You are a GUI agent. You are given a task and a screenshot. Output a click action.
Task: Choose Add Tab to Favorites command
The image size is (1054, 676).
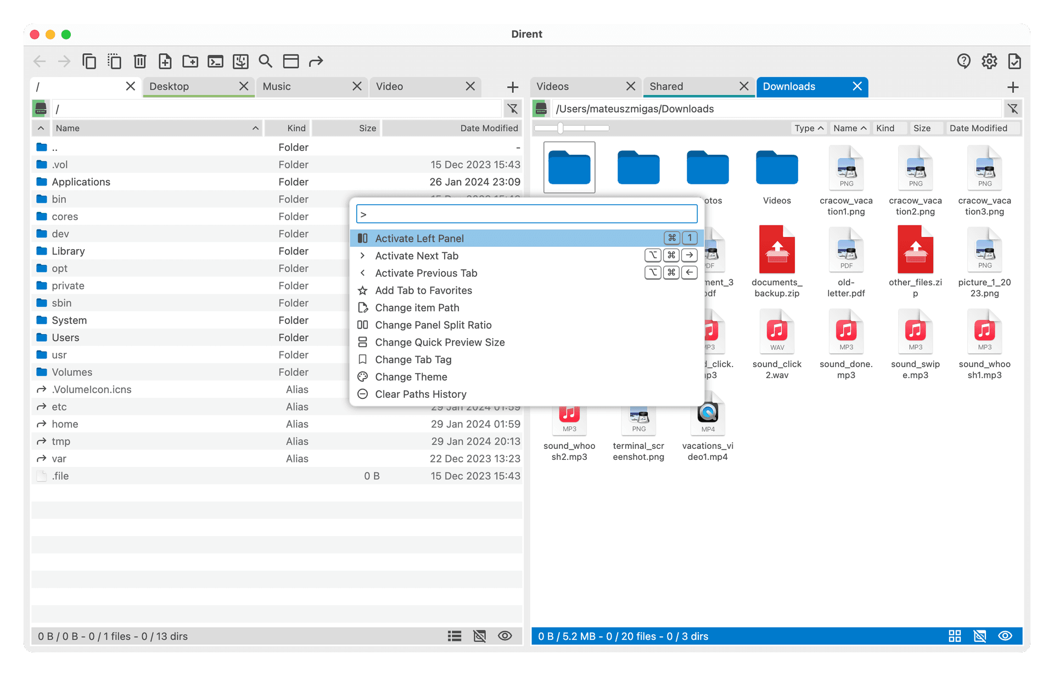pos(527,290)
